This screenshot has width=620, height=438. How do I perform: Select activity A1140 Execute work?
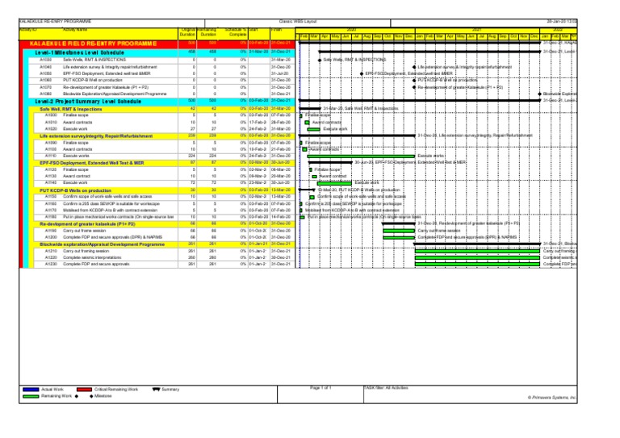click(165, 183)
